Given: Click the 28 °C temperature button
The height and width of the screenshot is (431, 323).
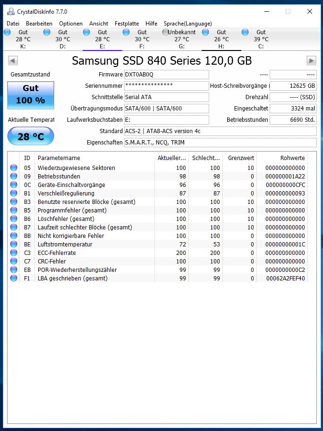Looking at the screenshot, I should (x=31, y=136).
